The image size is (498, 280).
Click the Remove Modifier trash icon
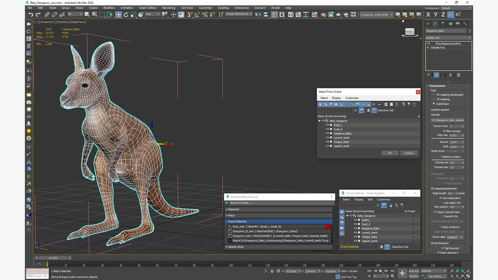coord(451,75)
